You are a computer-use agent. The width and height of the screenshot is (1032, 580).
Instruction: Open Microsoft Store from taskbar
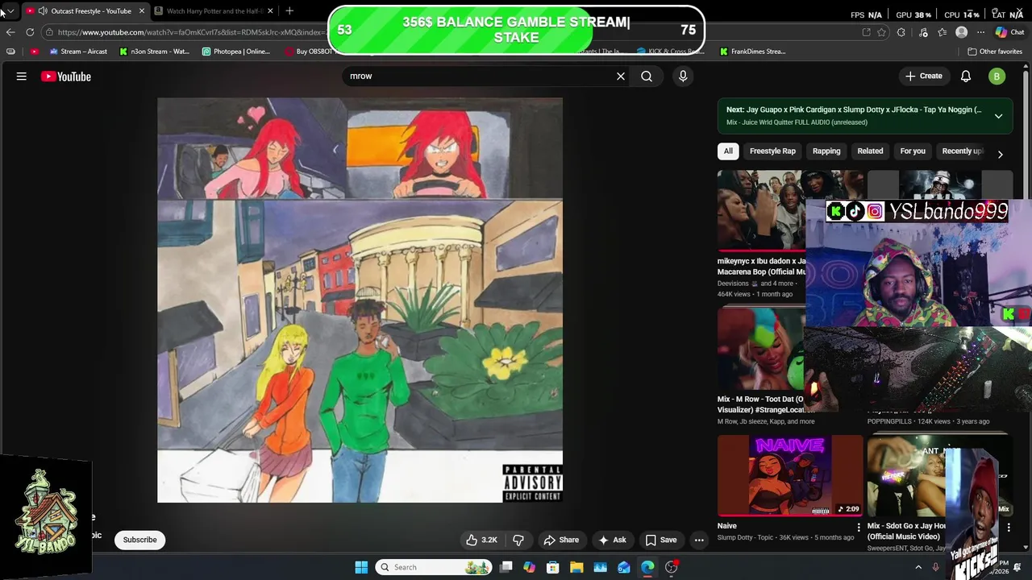pos(553,567)
